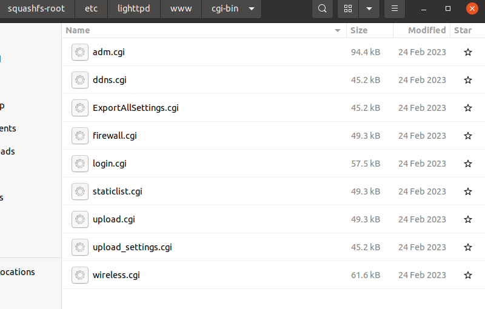Sort files by Size column header
485x309 pixels.
click(359, 30)
